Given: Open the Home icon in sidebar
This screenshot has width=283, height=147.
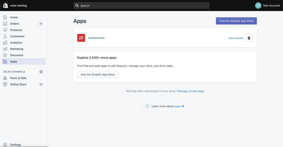Looking at the screenshot, I should pos(5,17).
